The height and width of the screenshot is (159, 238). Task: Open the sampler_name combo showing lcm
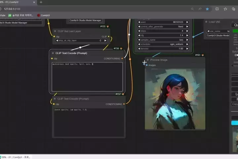[163, 40]
